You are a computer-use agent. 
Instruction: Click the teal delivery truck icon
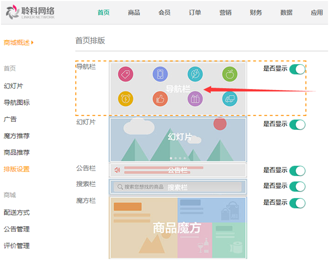[x=230, y=99]
